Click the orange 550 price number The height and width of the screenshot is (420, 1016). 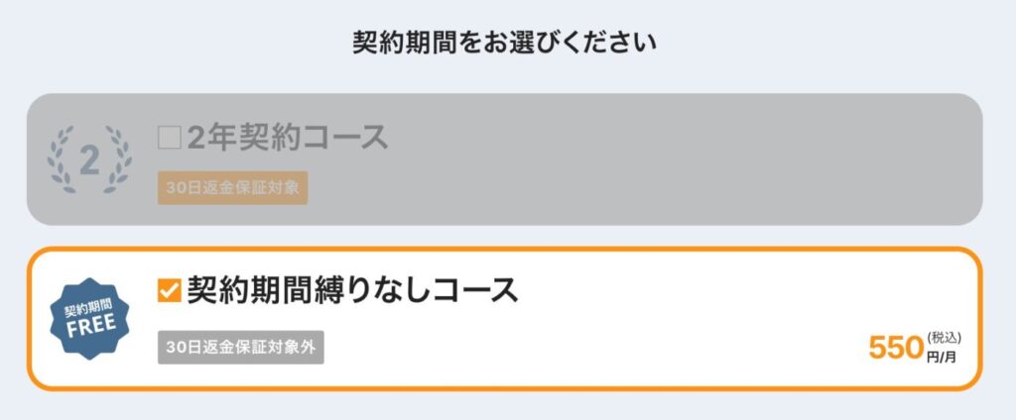tap(896, 348)
